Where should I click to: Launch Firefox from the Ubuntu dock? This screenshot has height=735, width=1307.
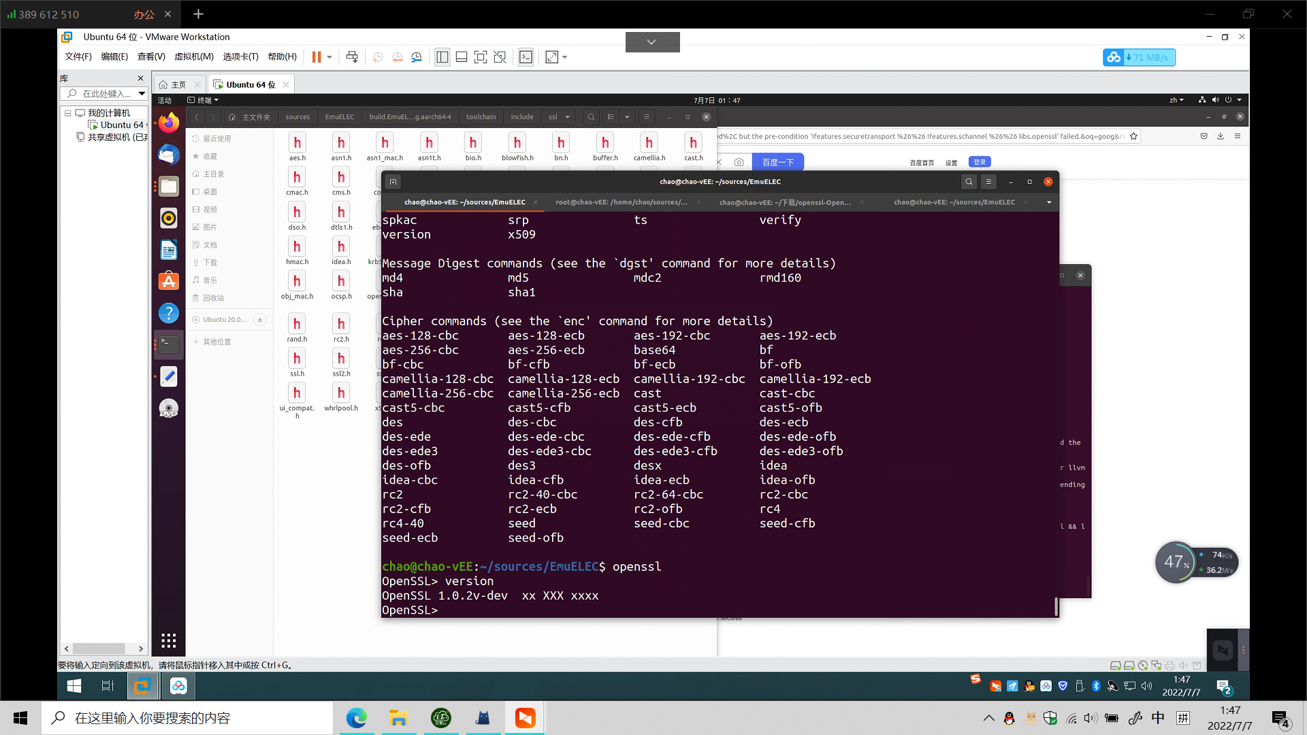pos(168,122)
